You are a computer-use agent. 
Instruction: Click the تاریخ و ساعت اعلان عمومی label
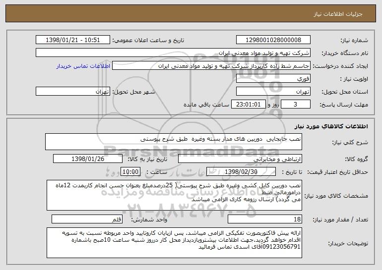148,40
